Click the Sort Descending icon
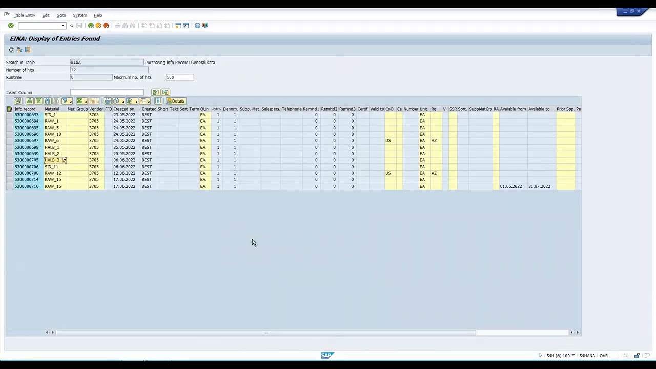The height and width of the screenshot is (369, 656). pyautogui.click(x=38, y=101)
